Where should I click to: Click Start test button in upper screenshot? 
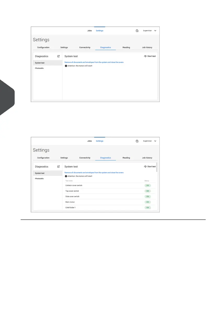[x=150, y=56]
